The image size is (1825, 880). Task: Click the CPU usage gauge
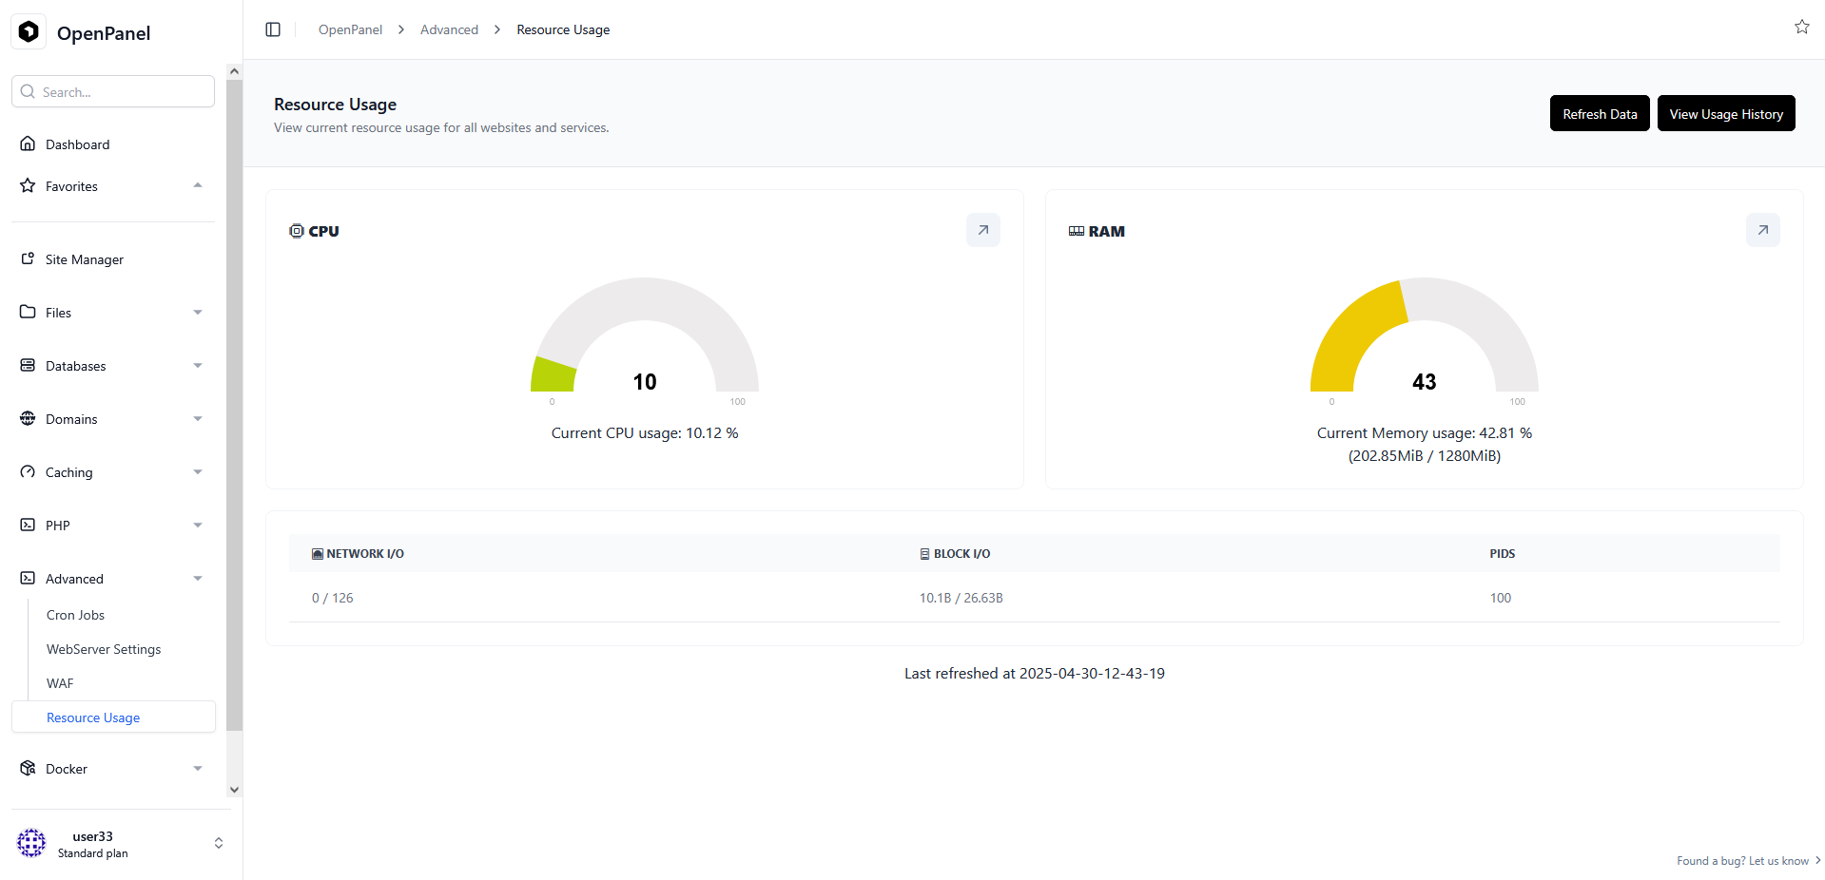(x=645, y=335)
